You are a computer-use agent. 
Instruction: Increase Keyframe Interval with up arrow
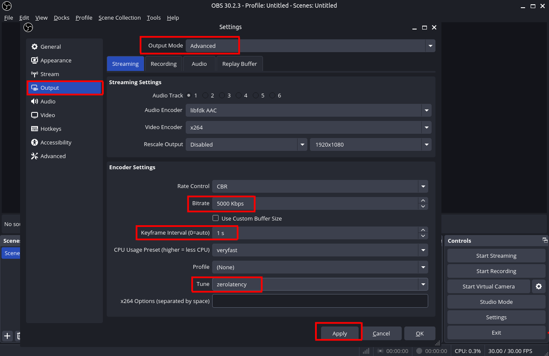coord(423,230)
